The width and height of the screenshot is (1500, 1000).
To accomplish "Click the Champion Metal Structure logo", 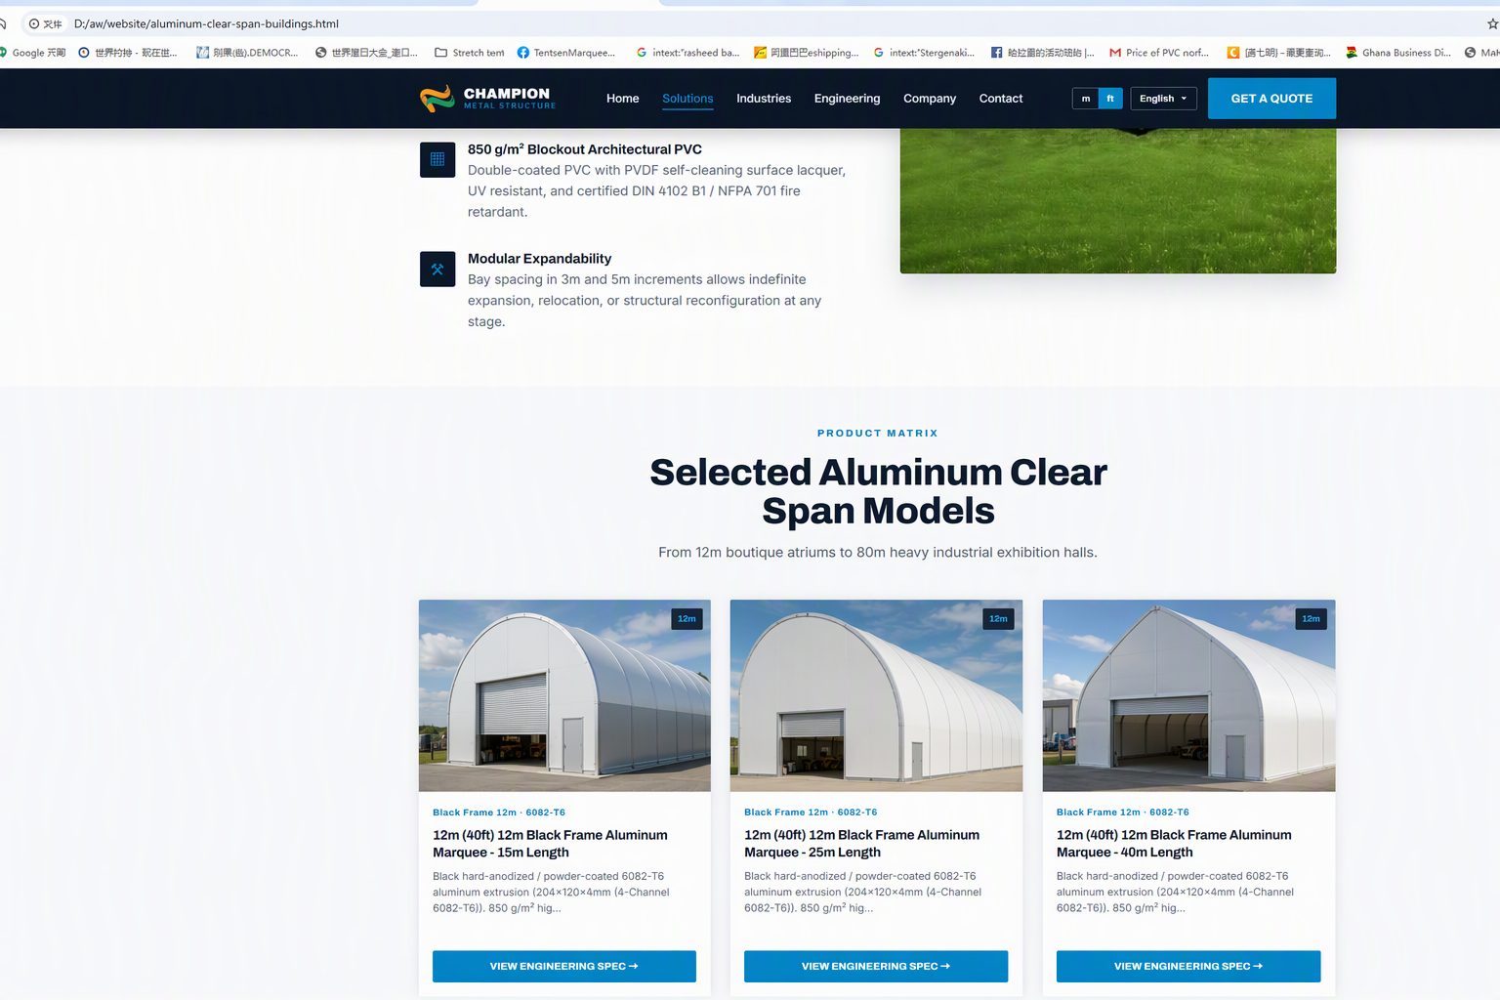I will click(x=487, y=99).
